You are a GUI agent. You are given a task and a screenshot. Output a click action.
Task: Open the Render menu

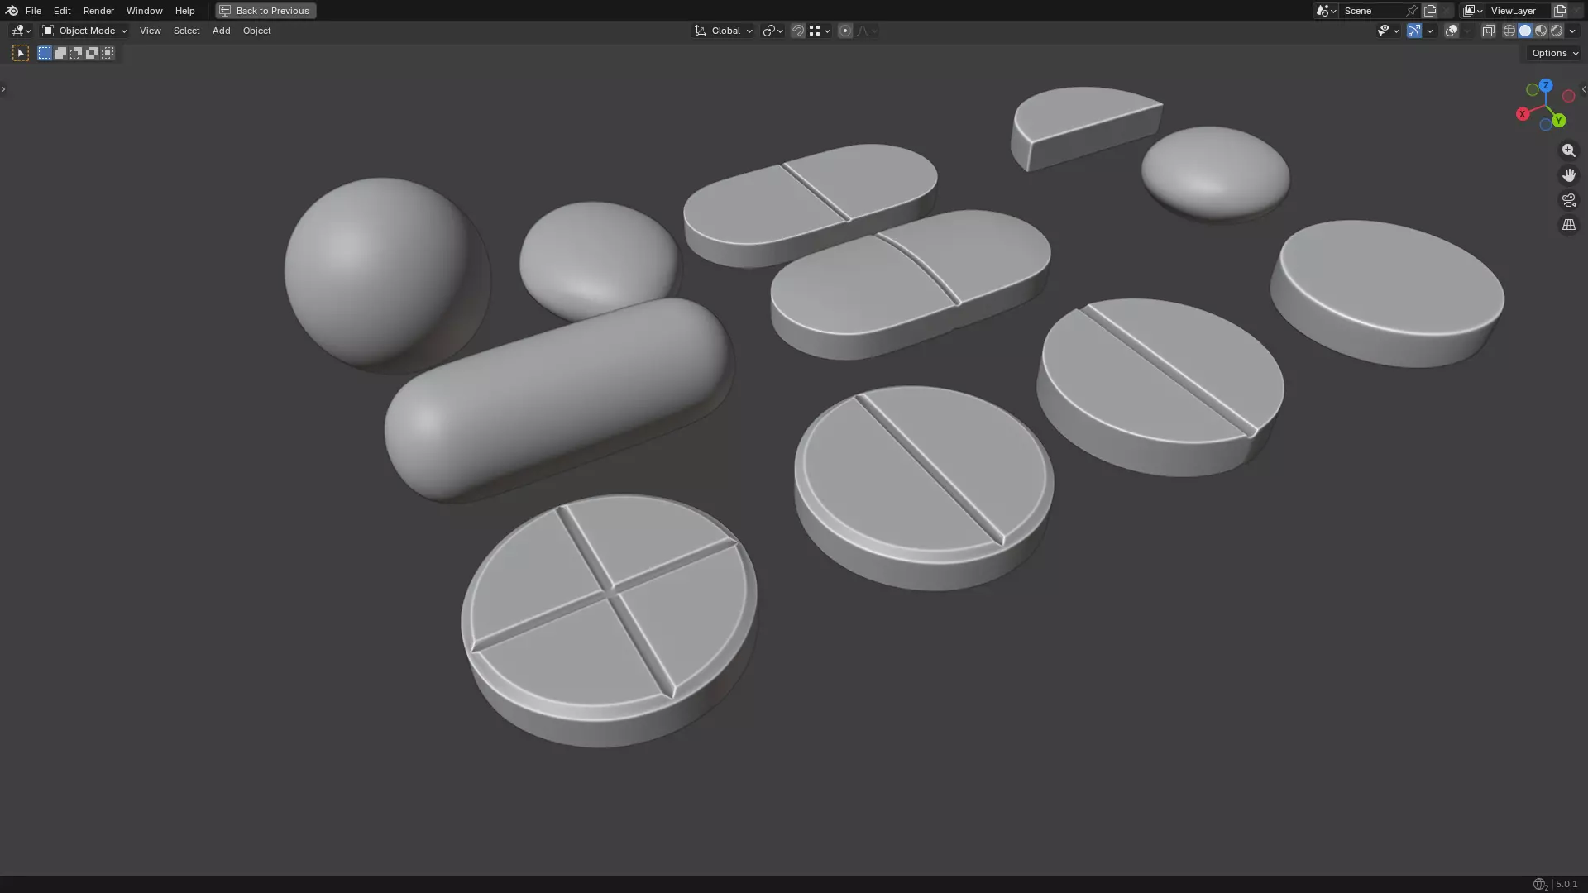98,11
